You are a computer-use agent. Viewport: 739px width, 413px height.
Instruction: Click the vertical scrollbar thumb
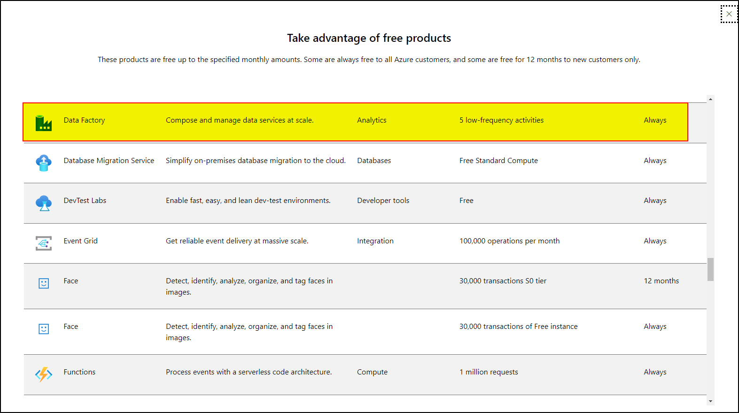pyautogui.click(x=710, y=269)
